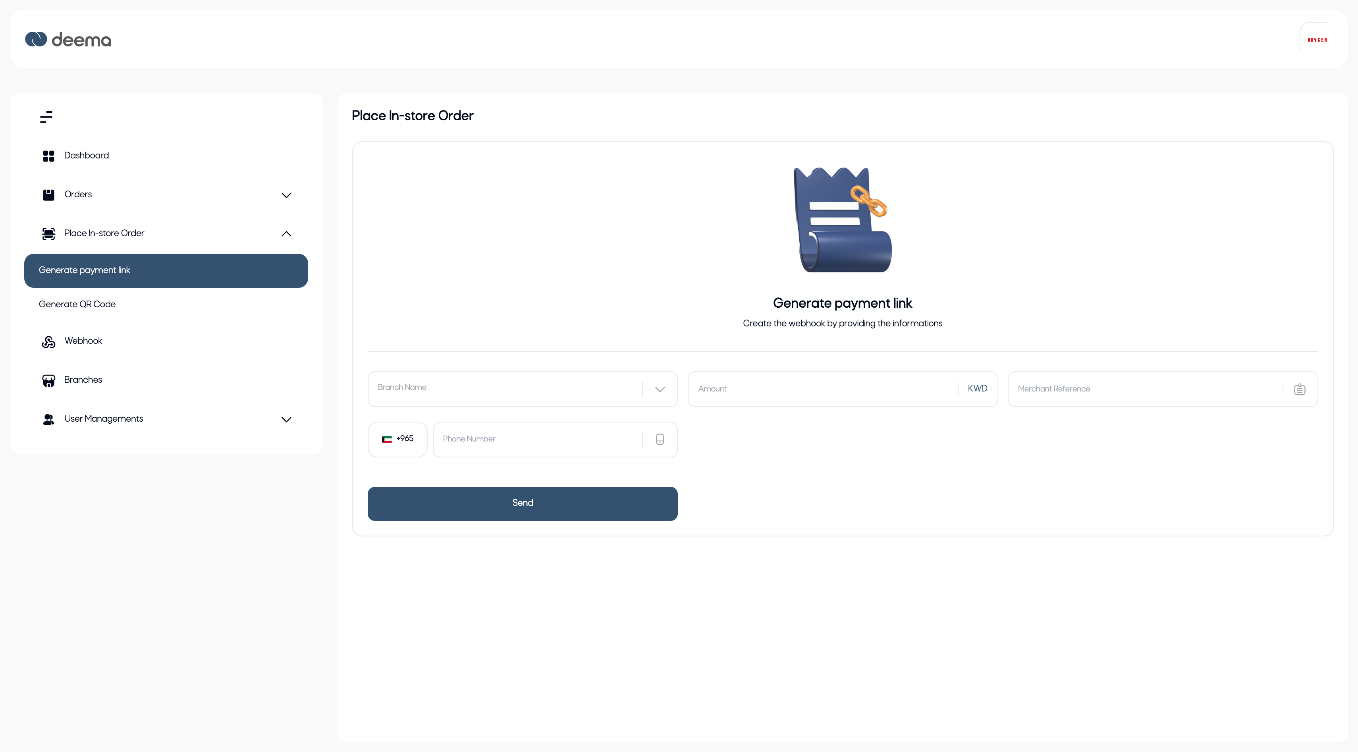Screen dimensions: 1358x752
Task: Focus the Phone Number input field
Action: (538, 439)
